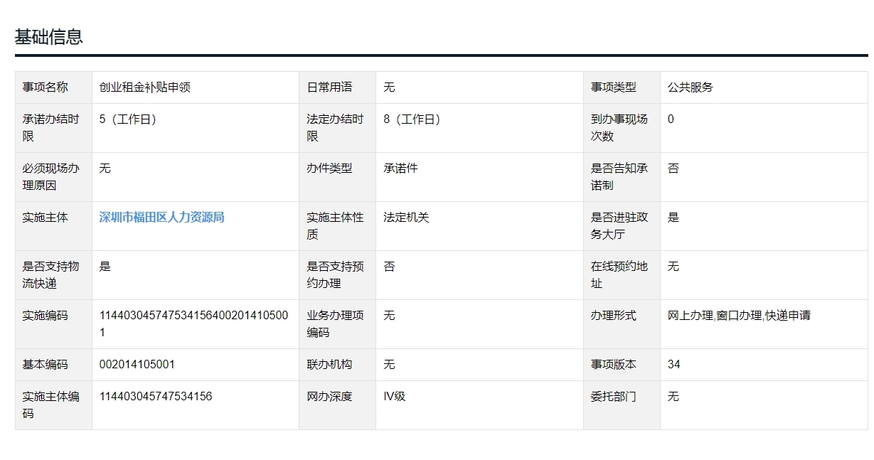Screen dimensions: 874x460
Task: Click the 是否支持物流快递 label cell
Action: click(51, 274)
